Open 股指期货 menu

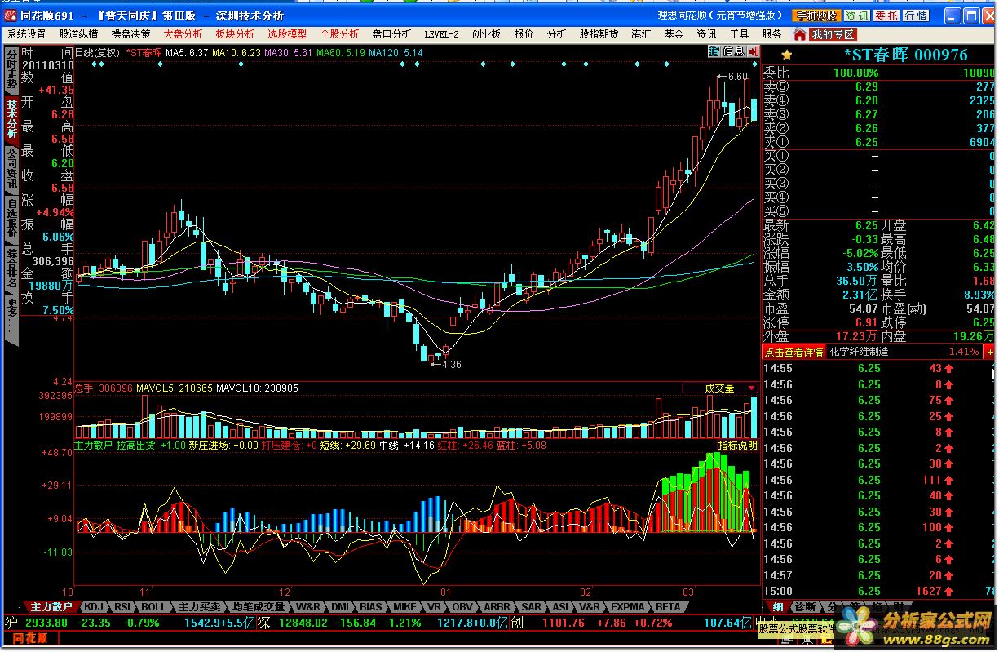pyautogui.click(x=599, y=34)
